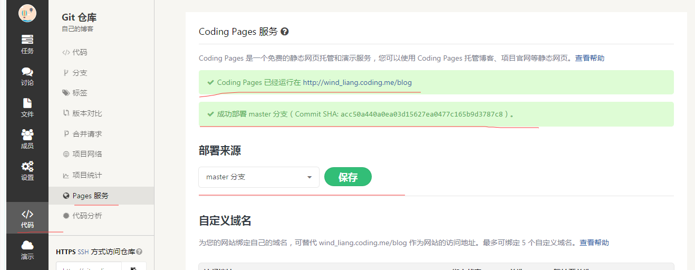695x270 pixels.
Task: Select the 代码 (Code) sidebar icon
Action: coord(27,218)
